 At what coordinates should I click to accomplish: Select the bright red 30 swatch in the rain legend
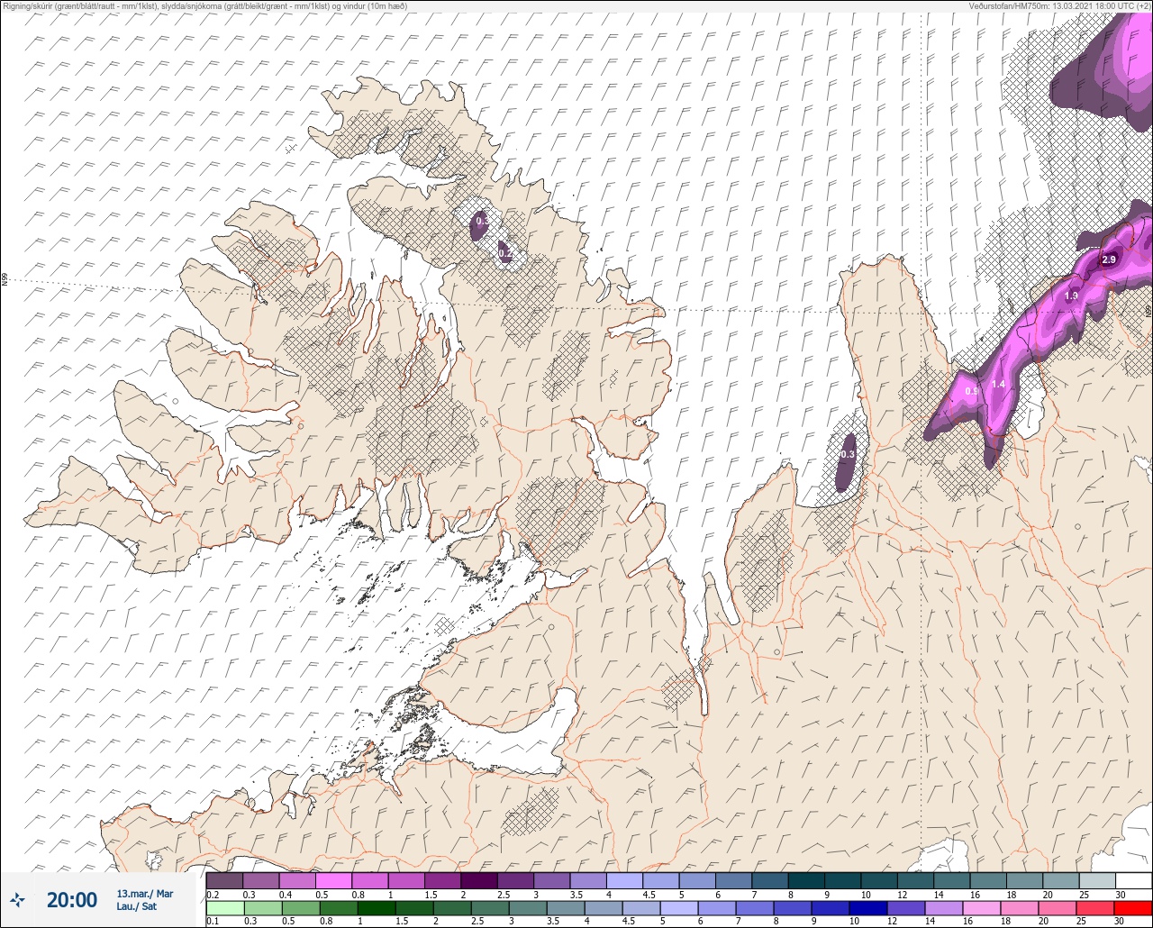point(1133,907)
